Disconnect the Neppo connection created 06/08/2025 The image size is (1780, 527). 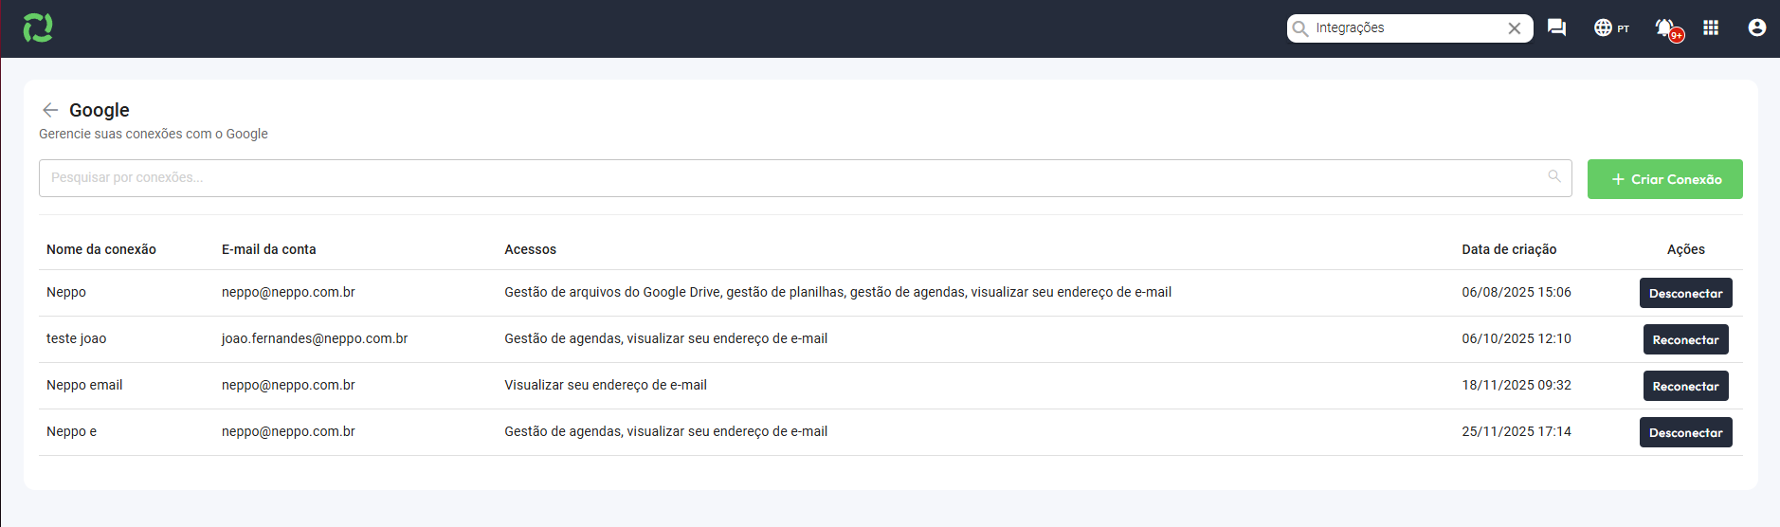tap(1685, 293)
